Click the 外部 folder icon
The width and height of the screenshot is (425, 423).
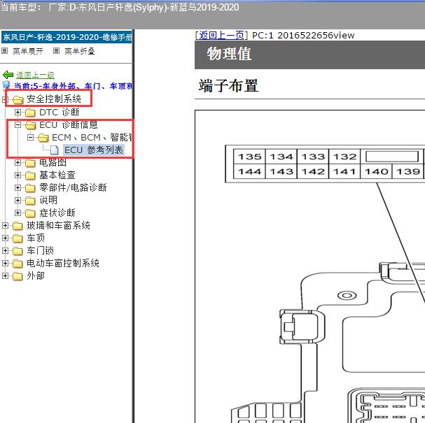(18, 276)
